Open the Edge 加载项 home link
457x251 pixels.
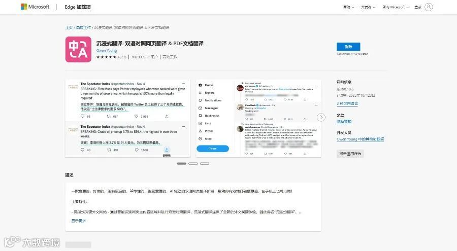(78, 7)
